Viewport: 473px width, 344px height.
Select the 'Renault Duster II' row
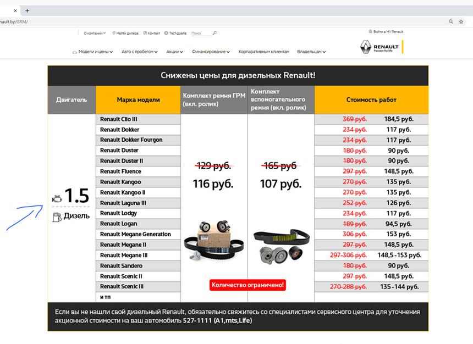(138, 161)
